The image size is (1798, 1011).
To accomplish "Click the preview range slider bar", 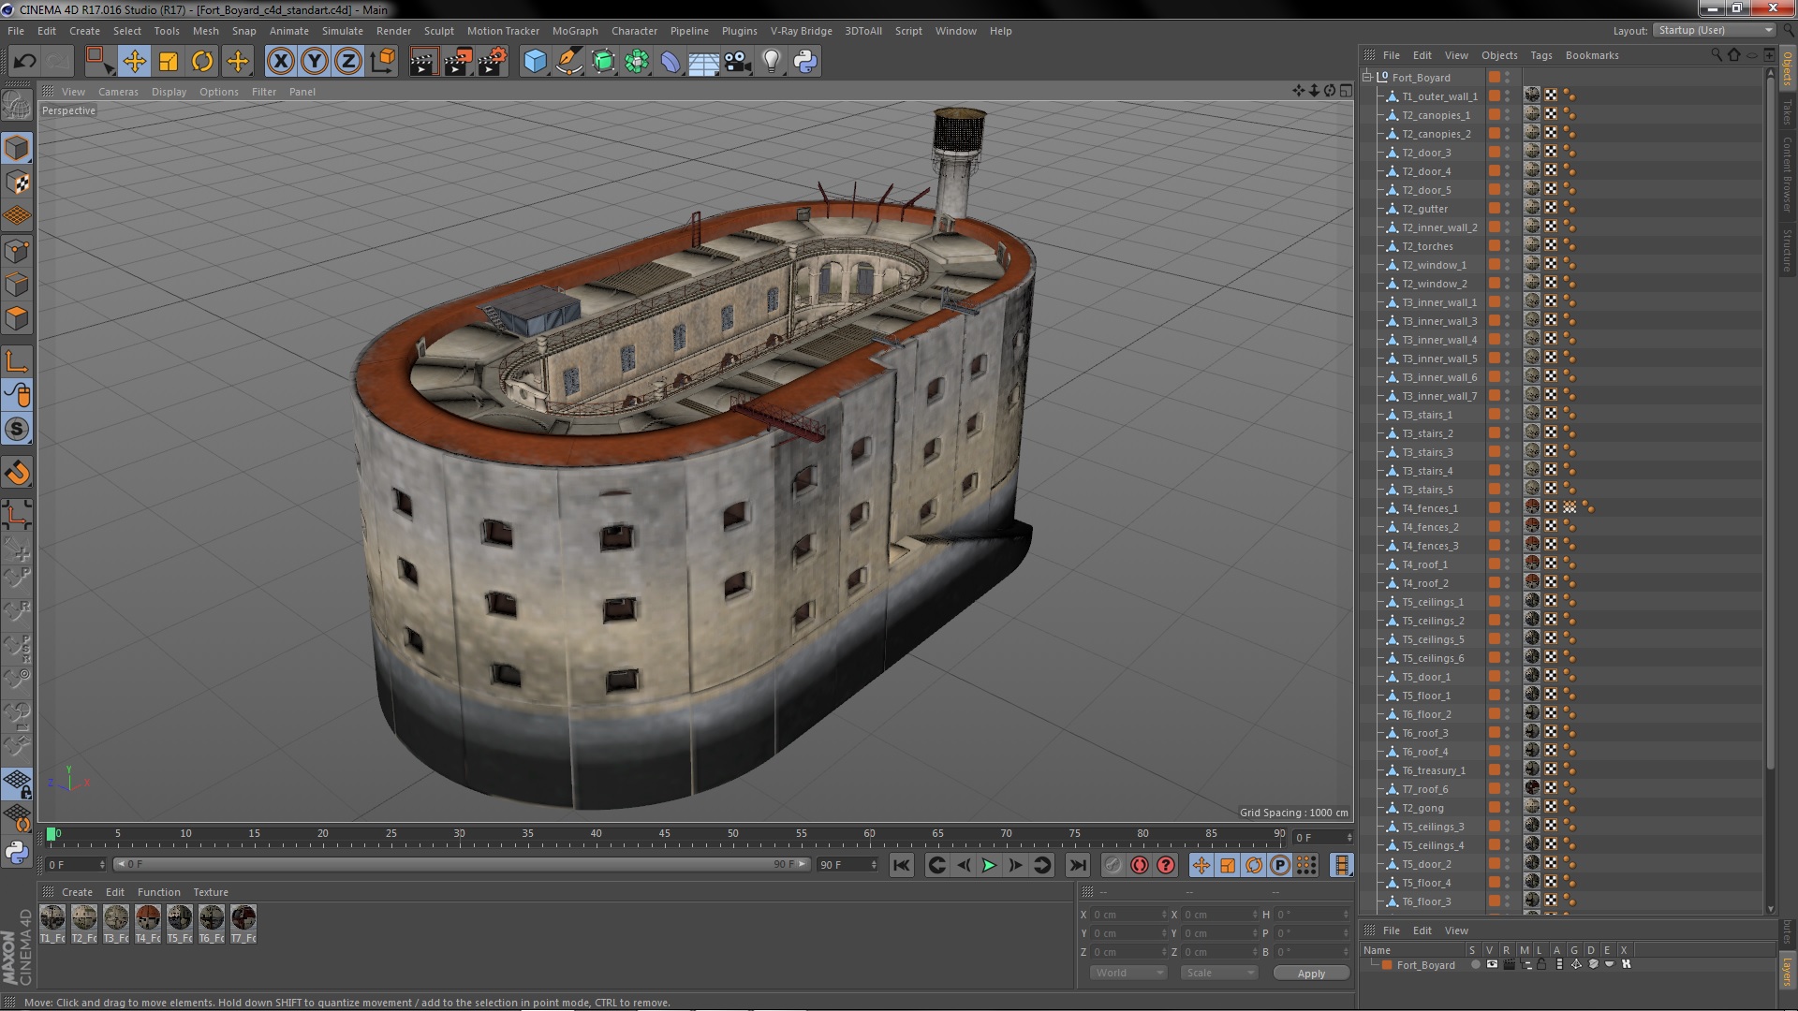I will tap(461, 865).
